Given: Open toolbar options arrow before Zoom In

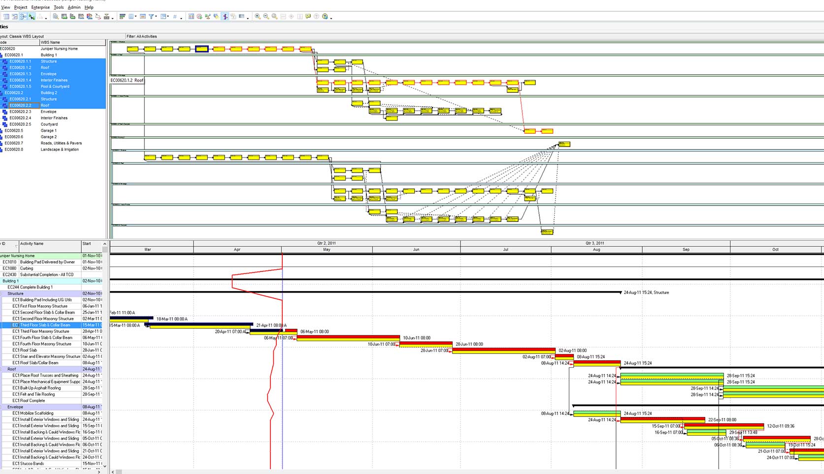Looking at the screenshot, I should click(x=248, y=18).
